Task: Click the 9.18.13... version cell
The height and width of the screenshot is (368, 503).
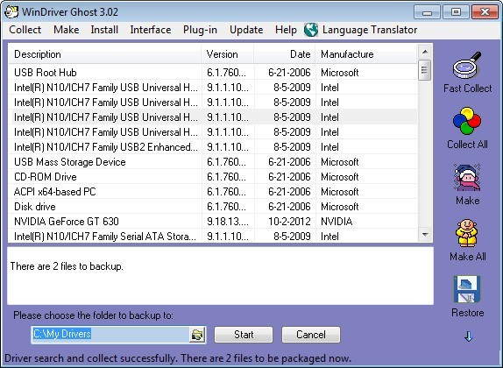Action: pyautogui.click(x=228, y=222)
